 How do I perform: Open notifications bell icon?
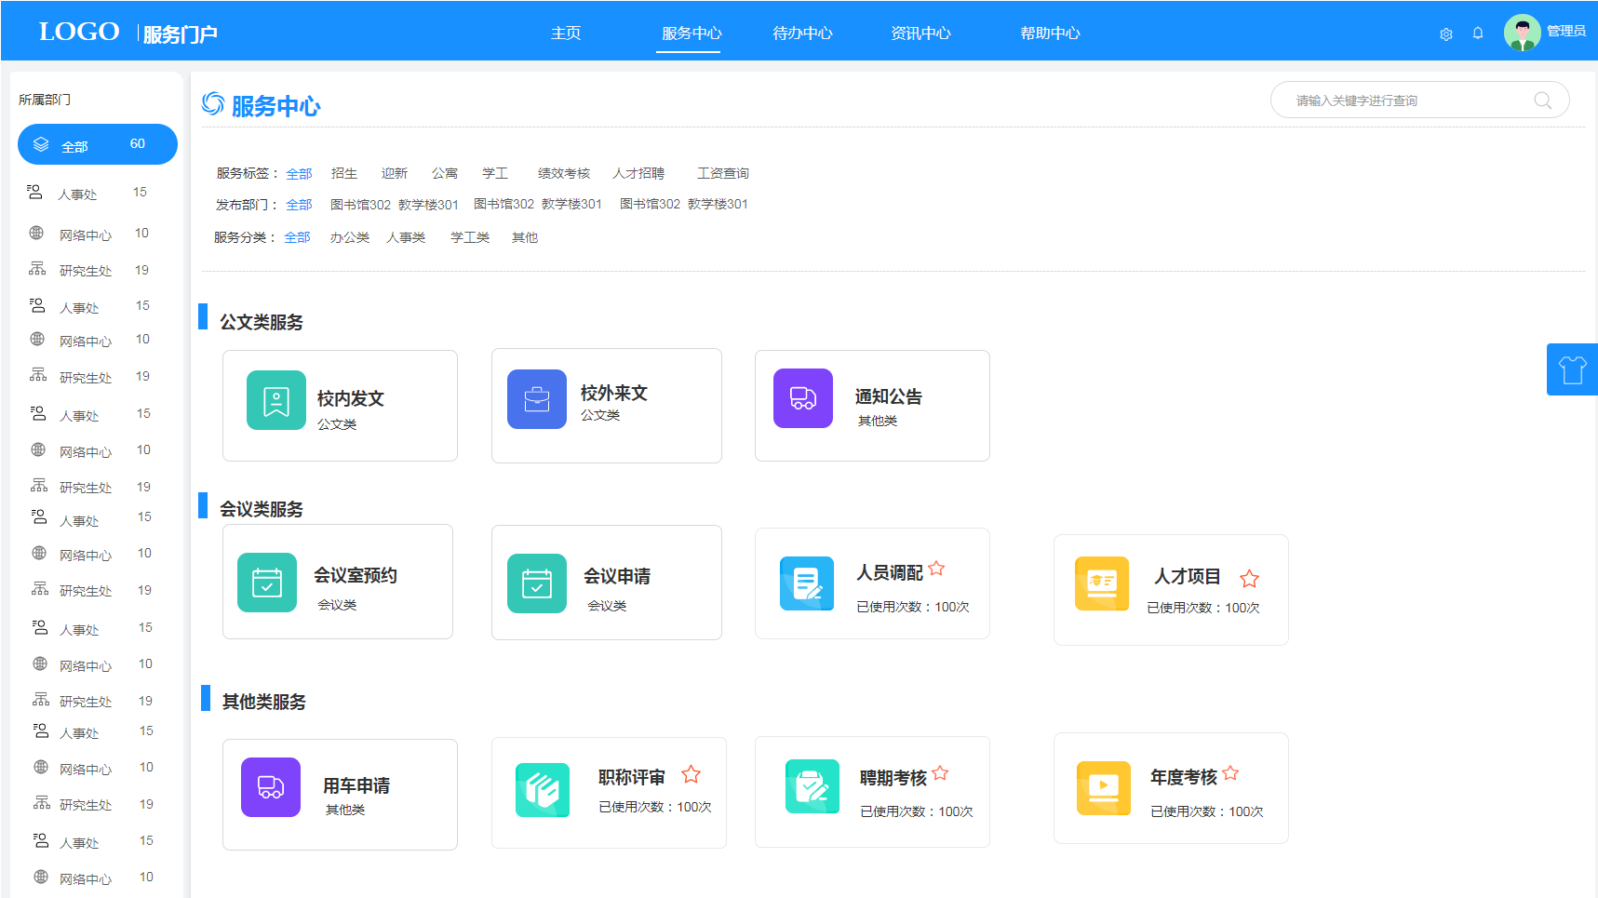coord(1478,34)
